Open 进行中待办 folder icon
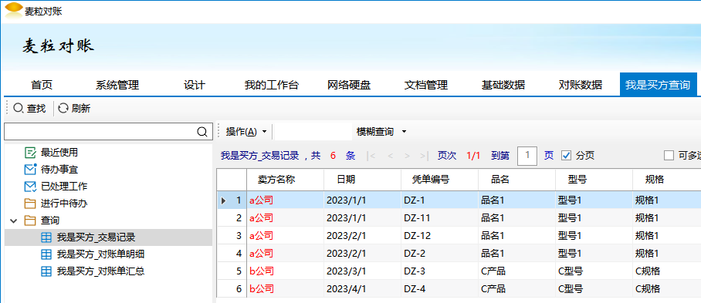This screenshot has height=303, width=701. pyautogui.click(x=30, y=204)
